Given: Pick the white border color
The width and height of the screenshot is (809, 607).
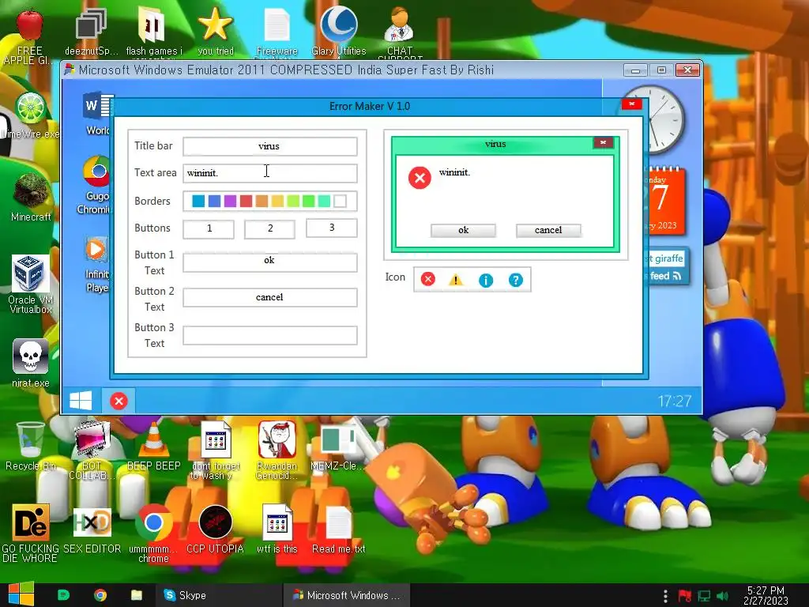Looking at the screenshot, I should tap(340, 202).
